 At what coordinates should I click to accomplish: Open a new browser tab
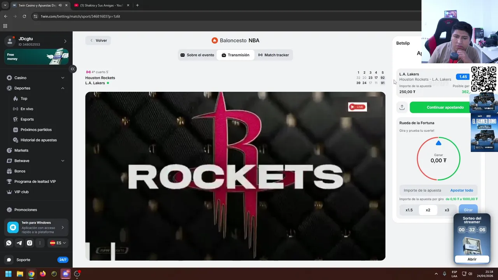tap(137, 5)
